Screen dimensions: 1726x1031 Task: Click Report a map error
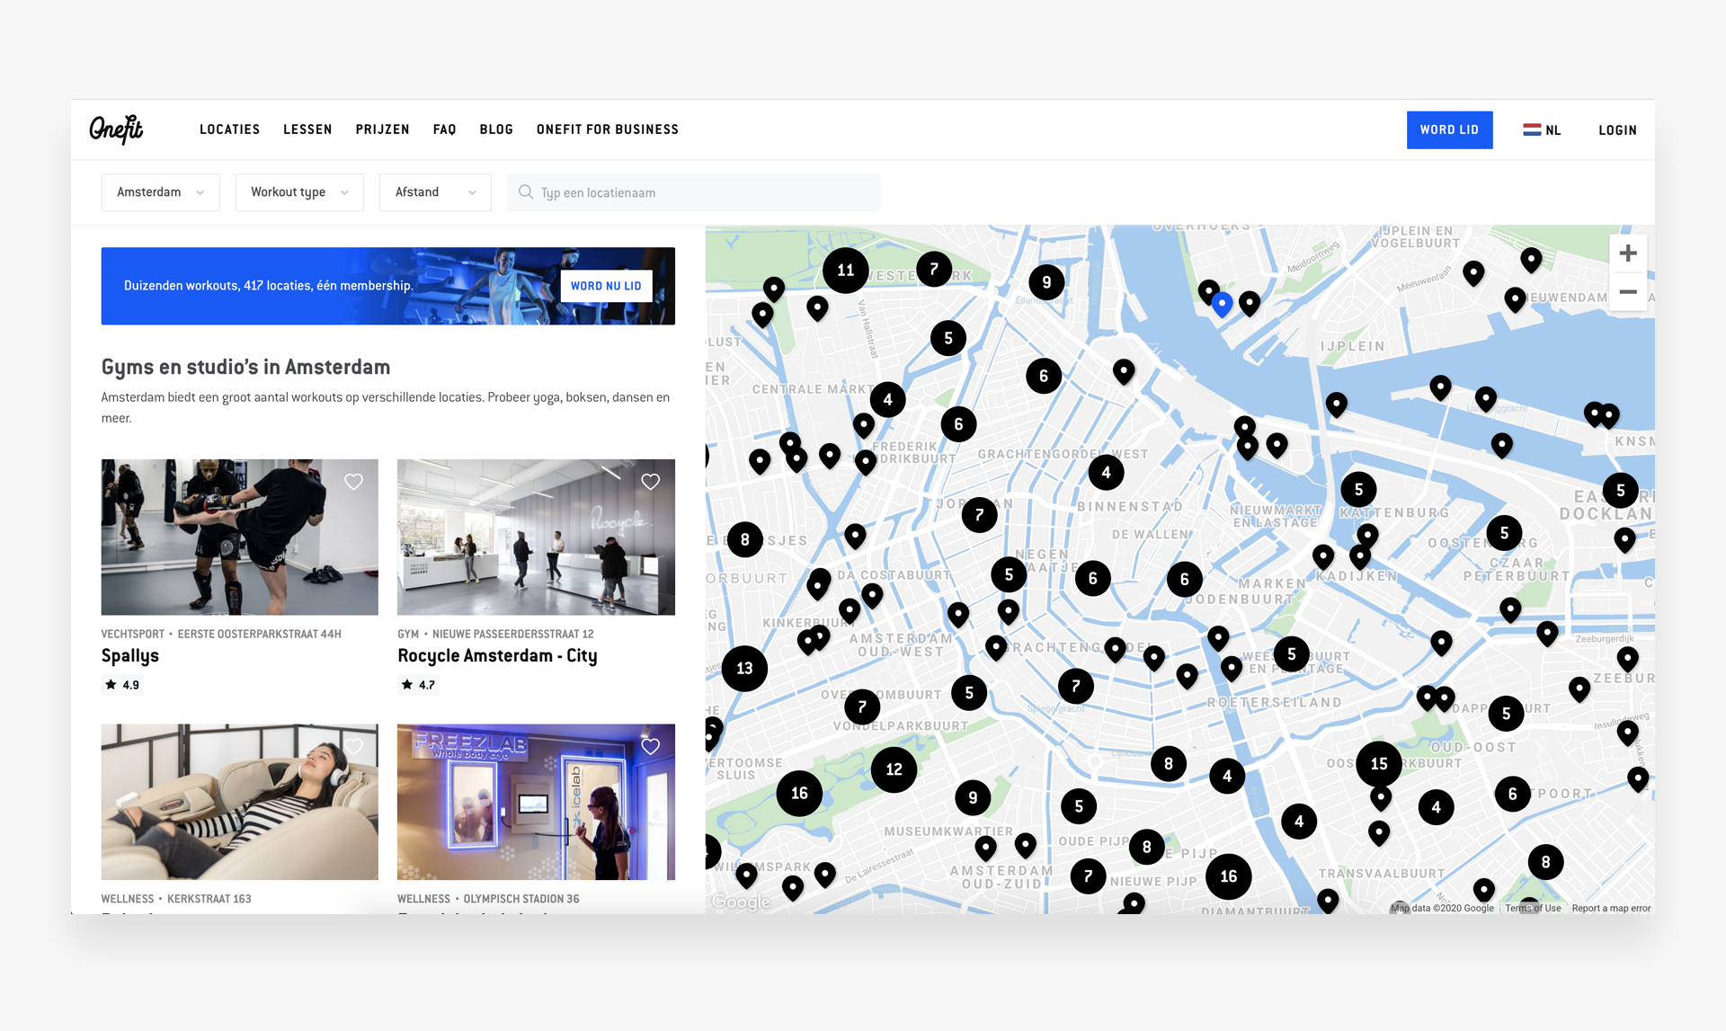(x=1611, y=908)
